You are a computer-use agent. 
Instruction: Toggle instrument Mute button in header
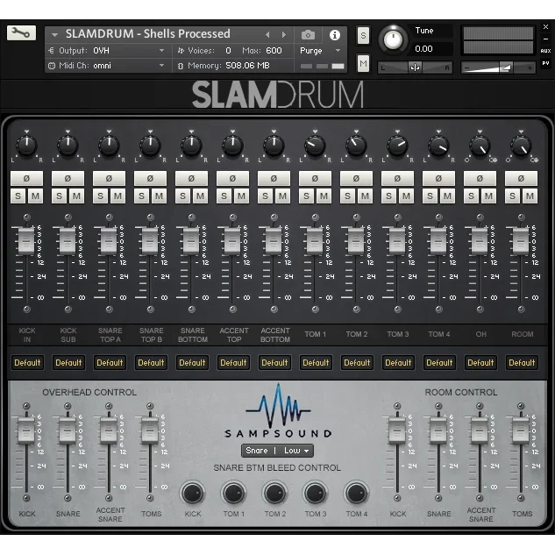pyautogui.click(x=363, y=64)
